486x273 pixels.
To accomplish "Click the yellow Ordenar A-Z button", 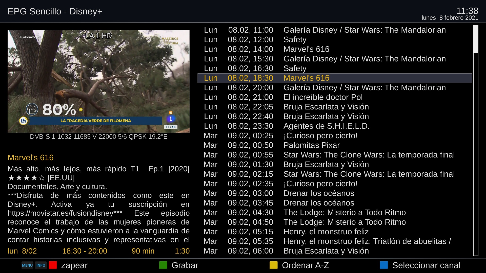I will pos(274,265).
